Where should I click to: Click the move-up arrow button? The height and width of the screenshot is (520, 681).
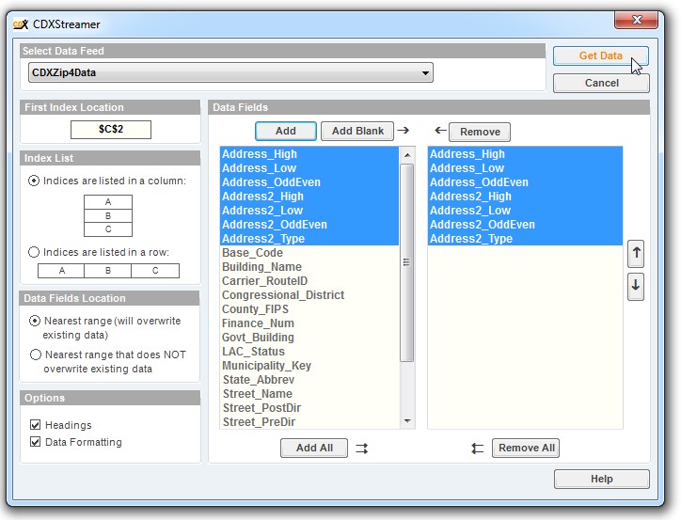(x=636, y=253)
